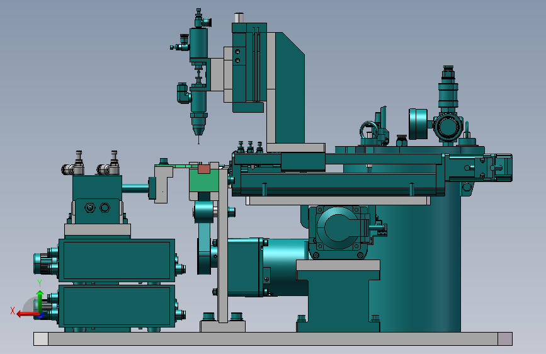
Task: Select the small red block on the fixture
Action: pyautogui.click(x=203, y=169)
